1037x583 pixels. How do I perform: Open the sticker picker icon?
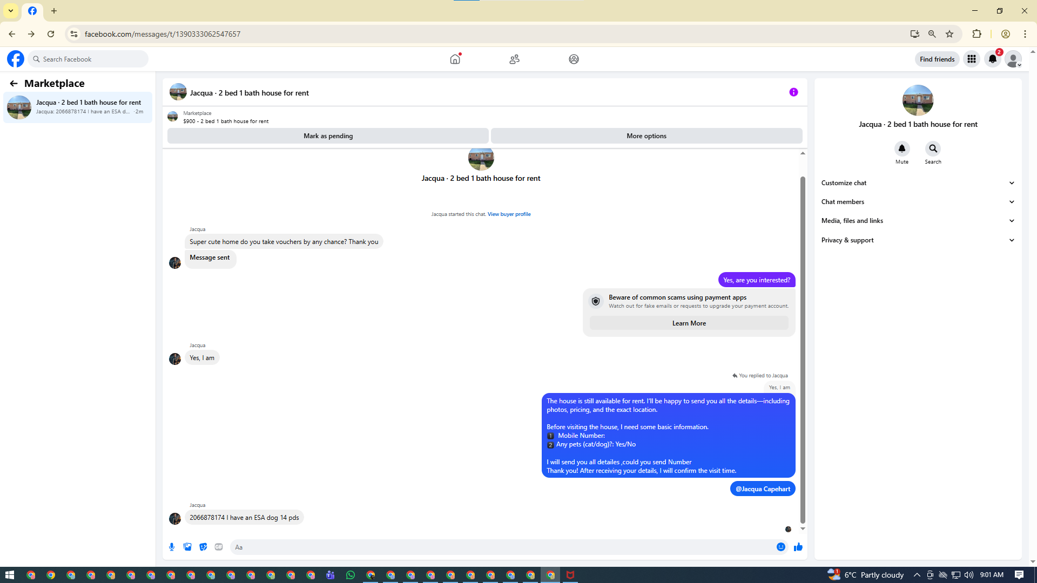click(203, 547)
